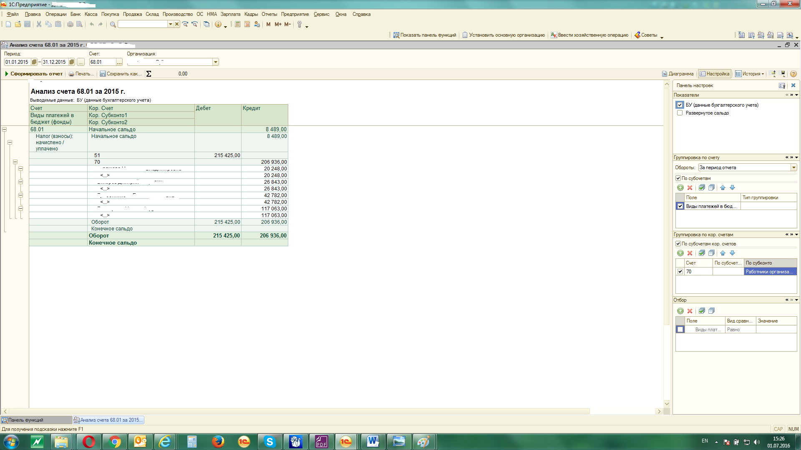
Task: Click into the Счет input field
Action: 102,62
